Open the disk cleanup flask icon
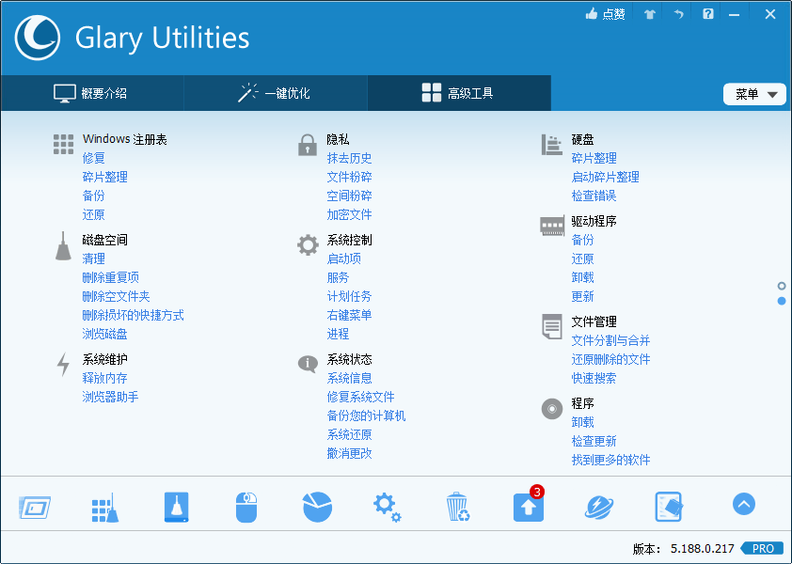Viewport: 792px width, 564px height. [175, 505]
